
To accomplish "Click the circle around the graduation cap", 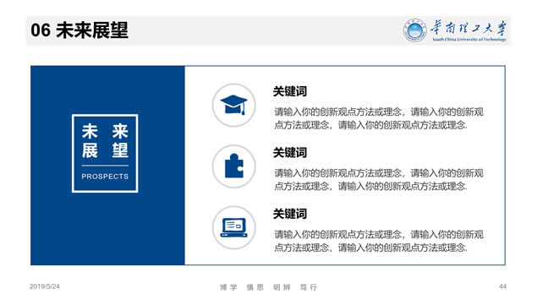I will pos(234,105).
